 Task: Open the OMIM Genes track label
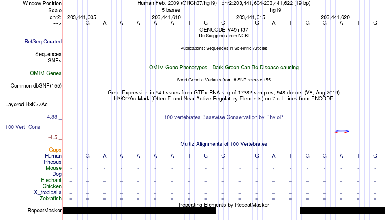coord(46,73)
